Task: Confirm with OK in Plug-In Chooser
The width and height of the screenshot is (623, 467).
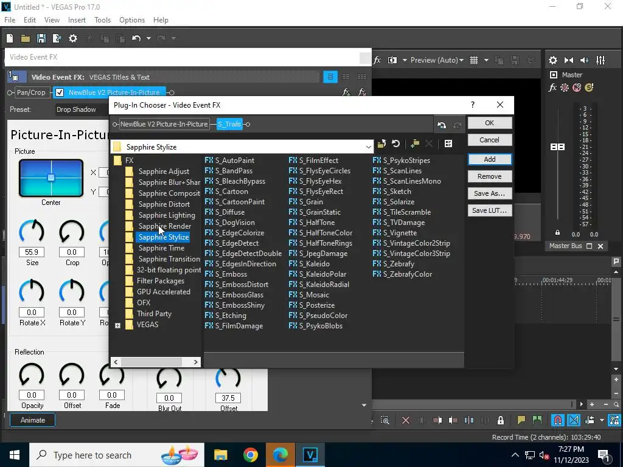Action: coord(490,123)
